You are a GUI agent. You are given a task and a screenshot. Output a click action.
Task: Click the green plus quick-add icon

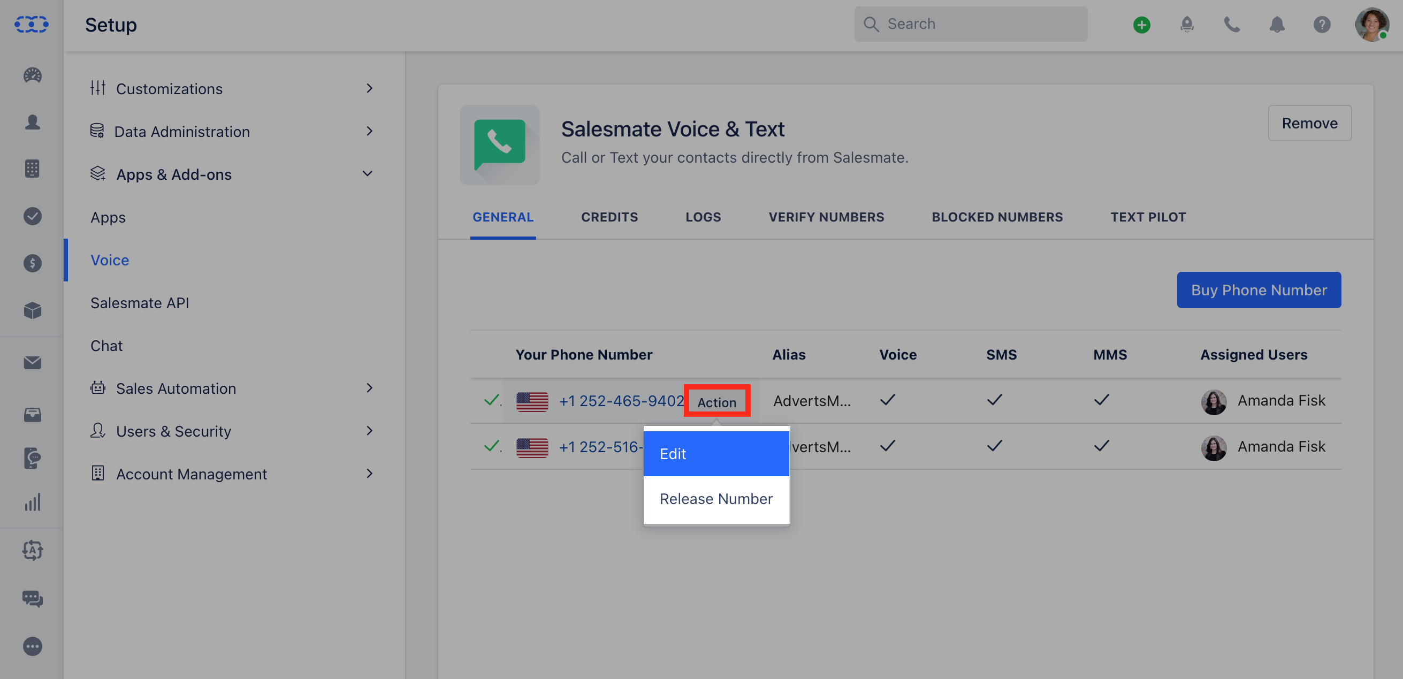click(x=1141, y=25)
